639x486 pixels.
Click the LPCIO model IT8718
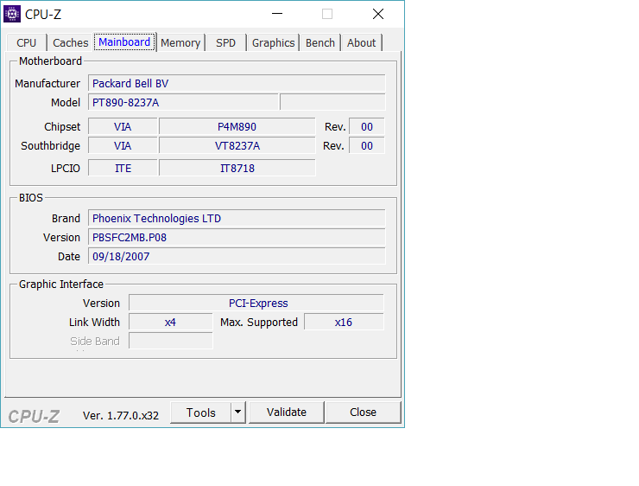(237, 168)
